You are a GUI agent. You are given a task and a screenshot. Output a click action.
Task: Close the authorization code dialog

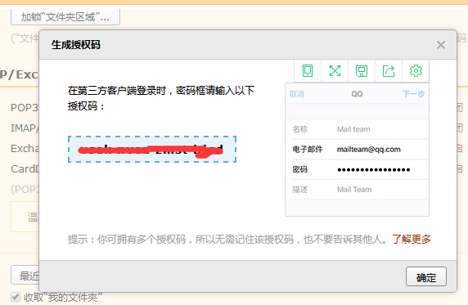440,45
